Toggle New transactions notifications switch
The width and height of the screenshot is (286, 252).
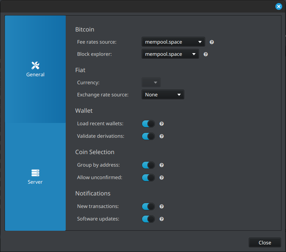coord(148,206)
